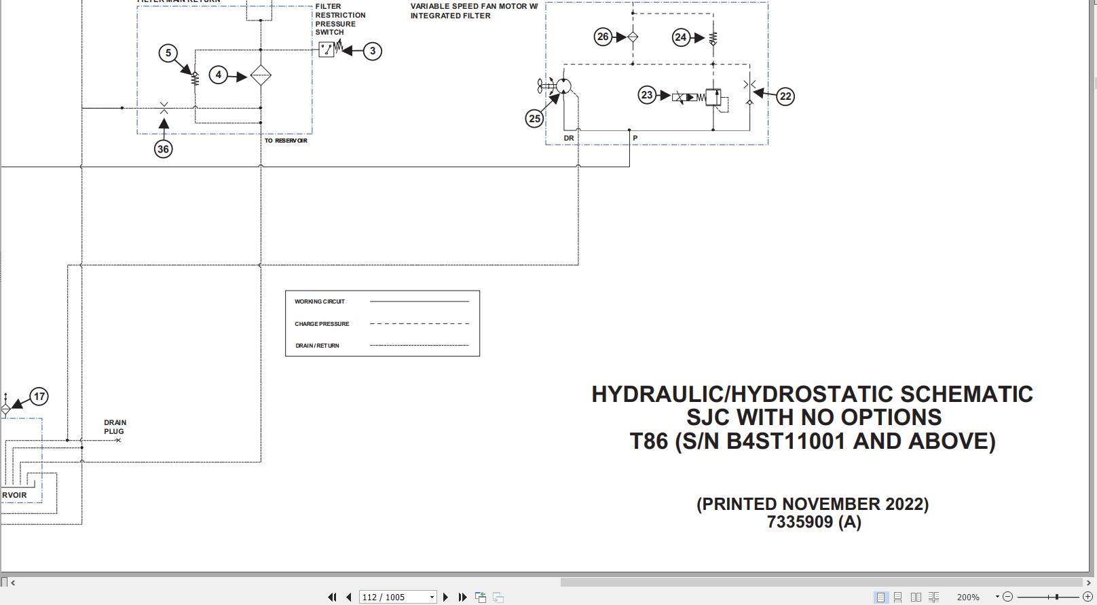Click the 'DRAIN PLUG' label

click(115, 427)
